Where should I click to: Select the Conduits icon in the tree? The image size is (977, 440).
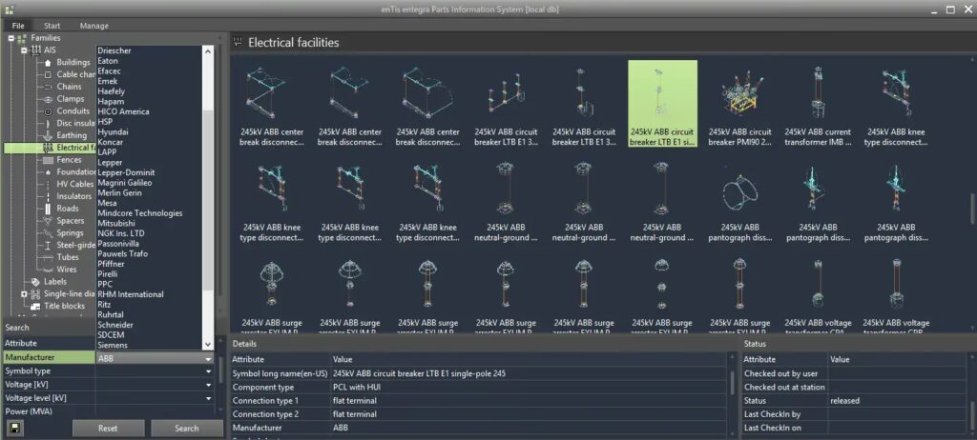(48, 111)
